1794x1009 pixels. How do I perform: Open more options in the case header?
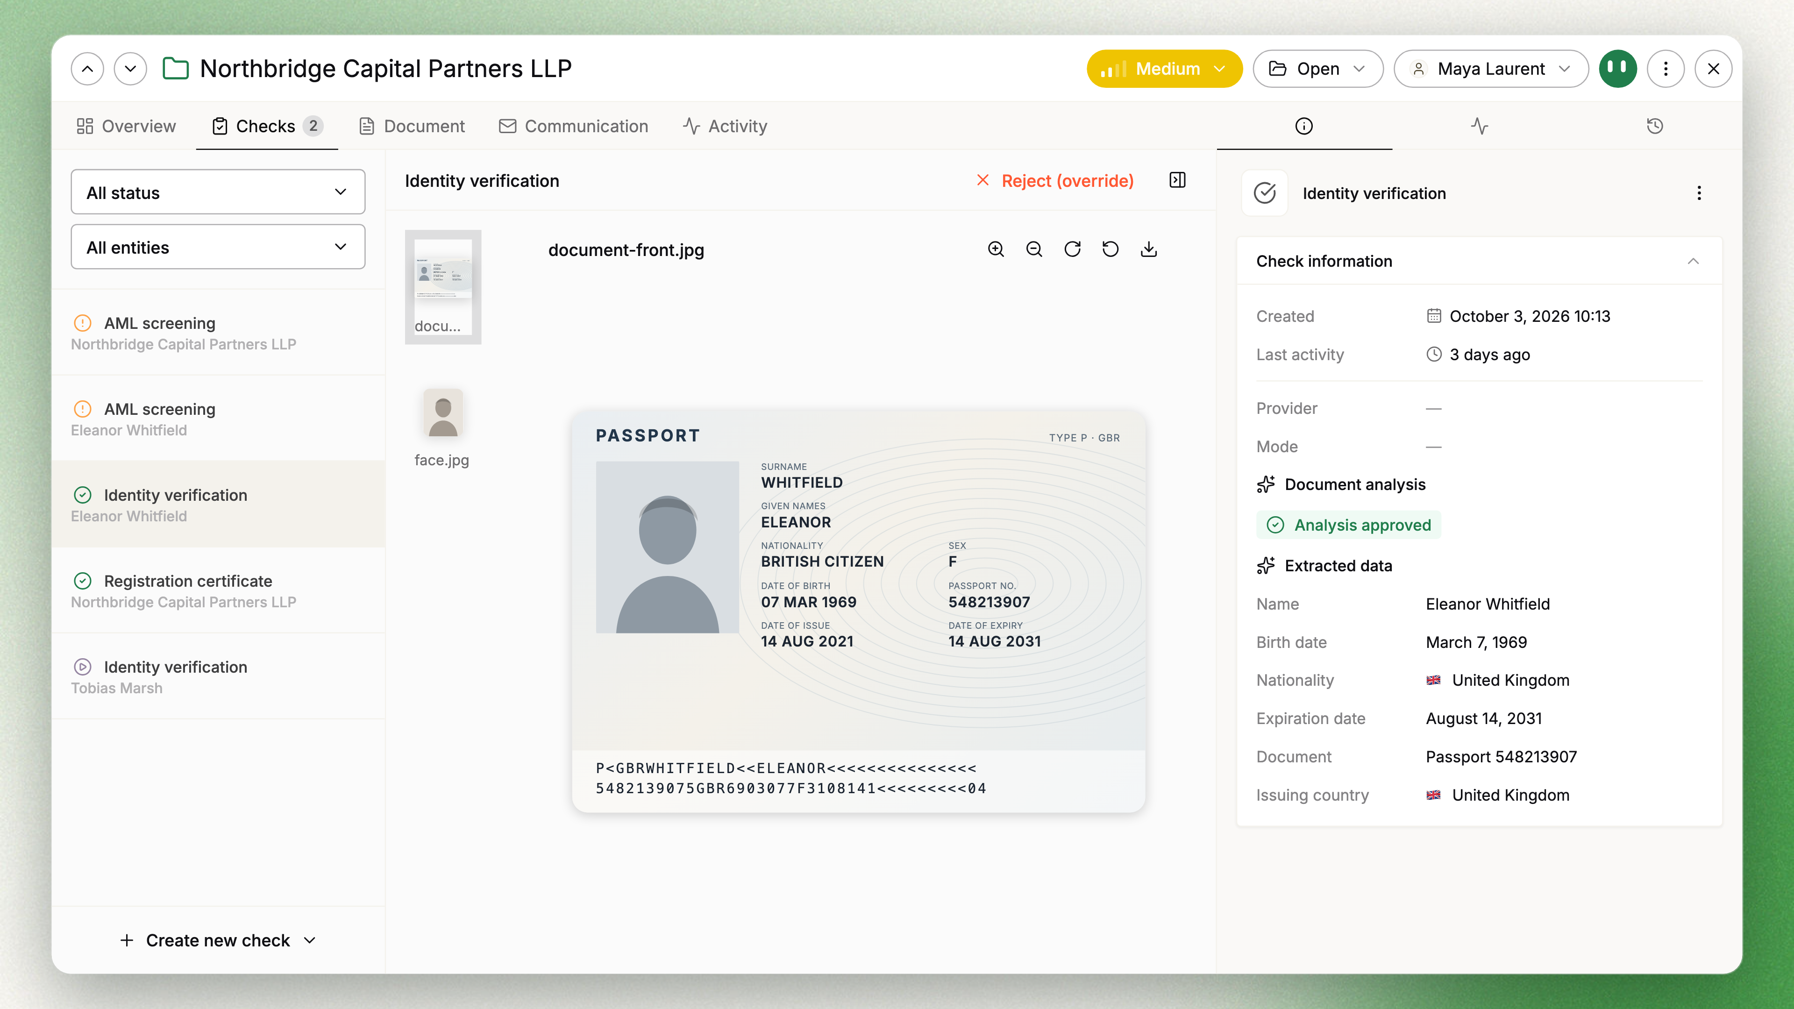(1666, 68)
